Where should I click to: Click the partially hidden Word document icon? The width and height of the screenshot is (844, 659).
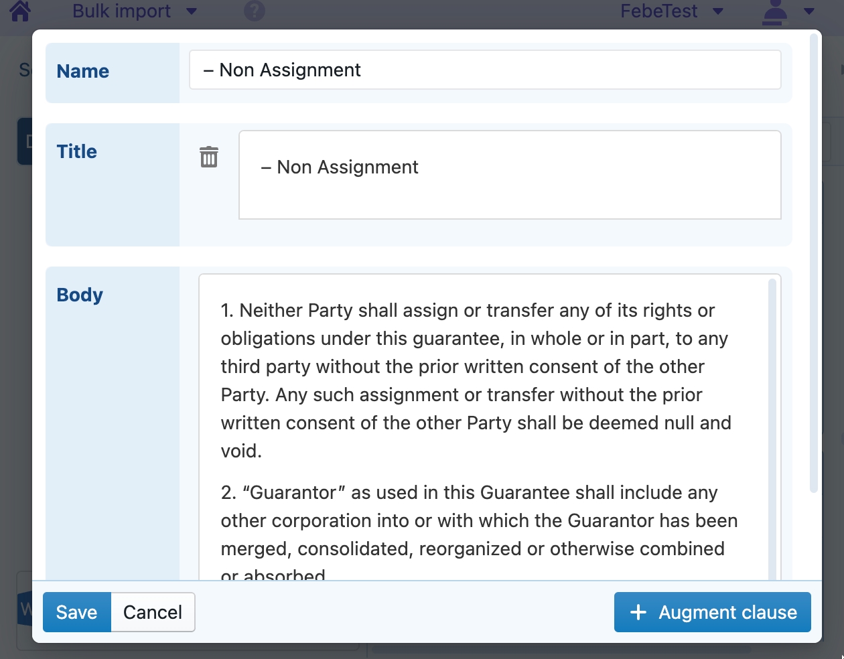(25, 608)
